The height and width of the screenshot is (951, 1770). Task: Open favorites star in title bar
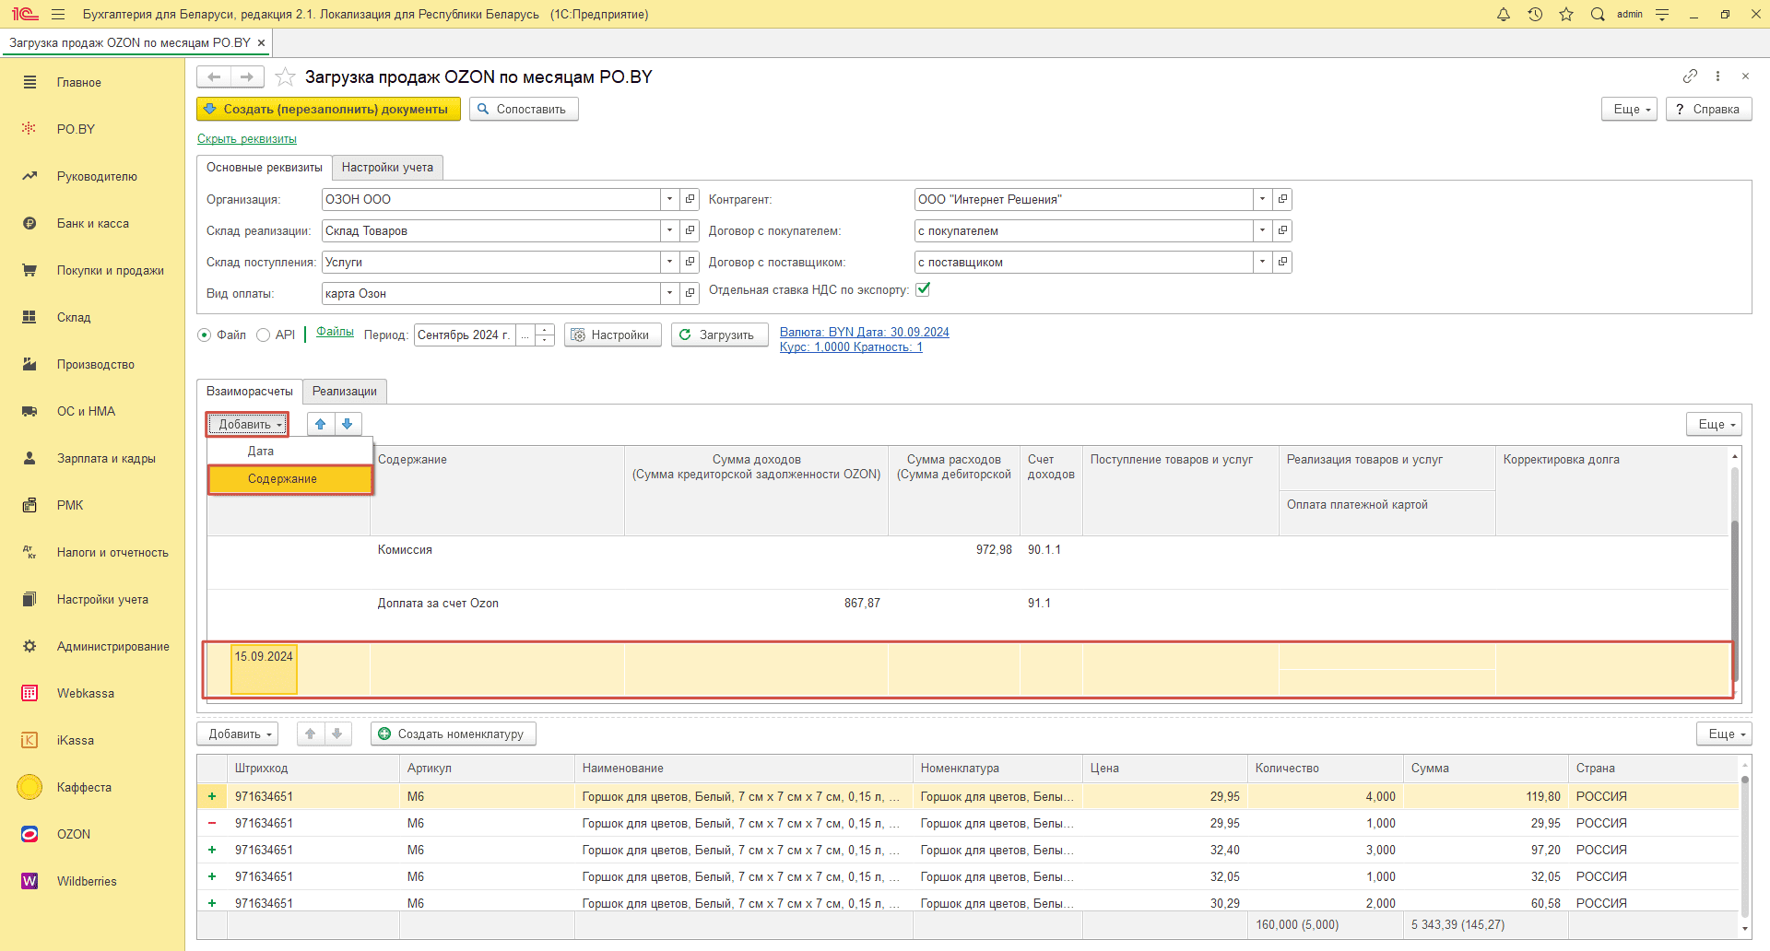tap(1566, 14)
